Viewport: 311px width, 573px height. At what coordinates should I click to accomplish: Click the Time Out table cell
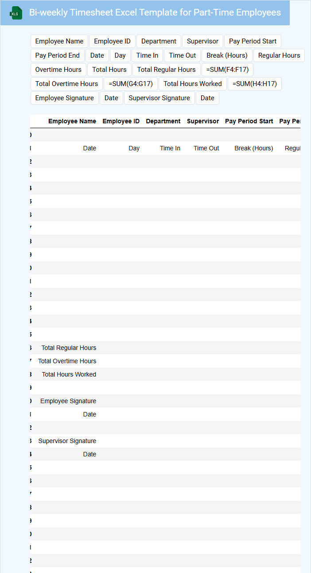206,148
